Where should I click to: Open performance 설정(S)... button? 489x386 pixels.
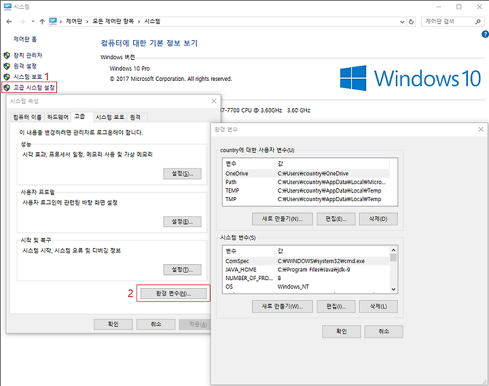183,174
